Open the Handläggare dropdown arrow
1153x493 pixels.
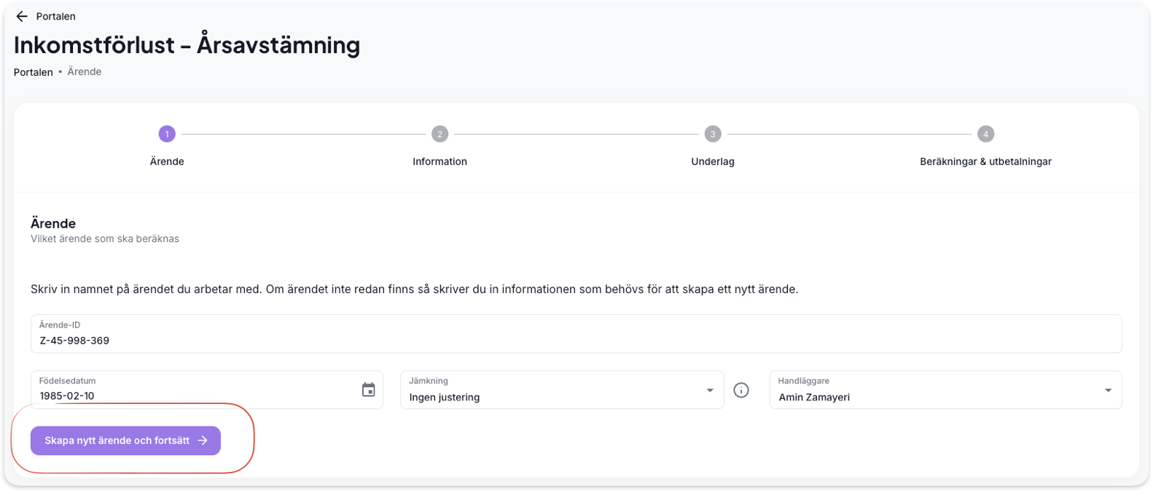[x=1108, y=390]
